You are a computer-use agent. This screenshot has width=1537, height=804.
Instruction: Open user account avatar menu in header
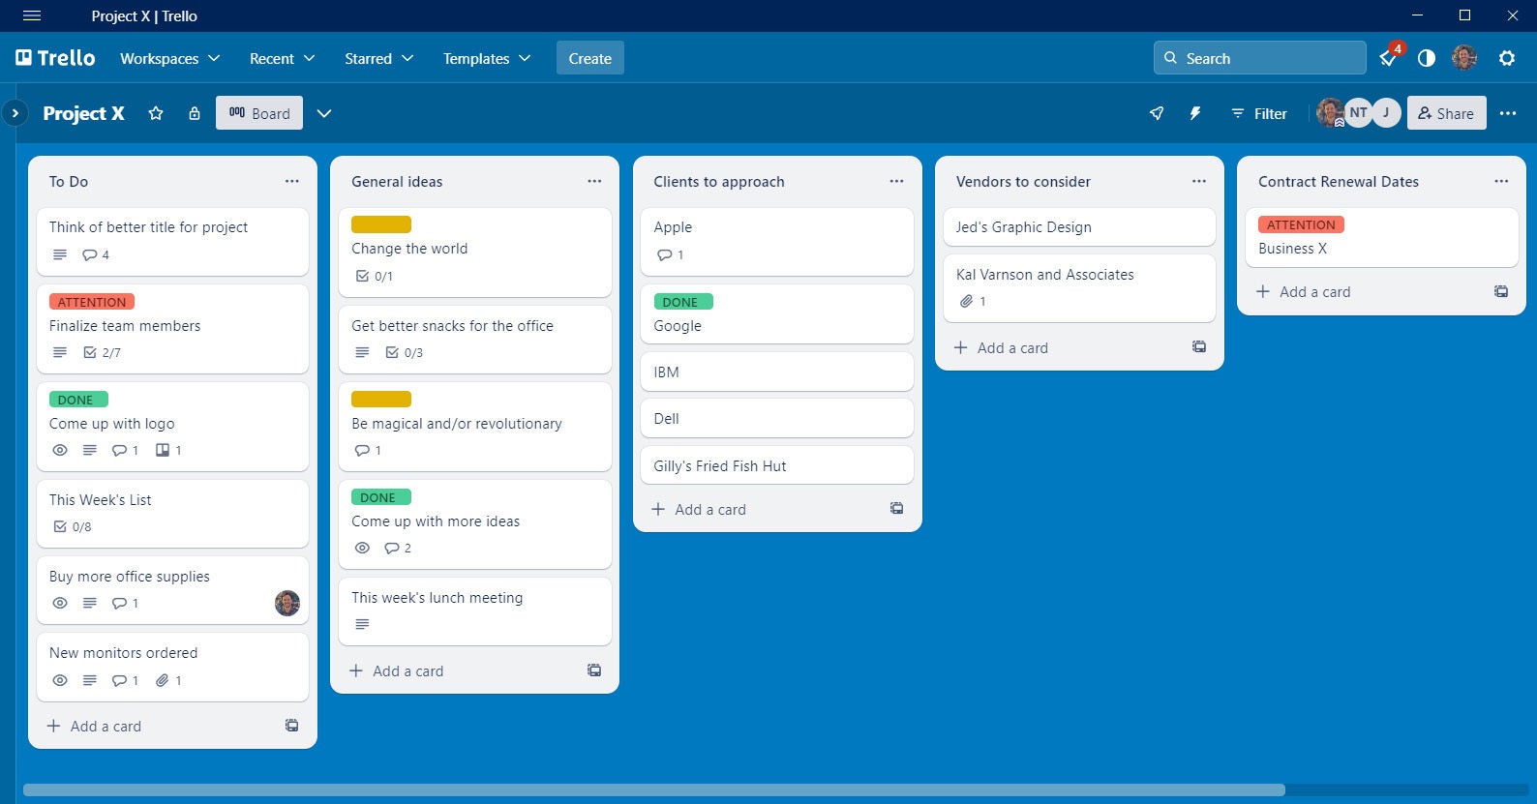(x=1464, y=58)
